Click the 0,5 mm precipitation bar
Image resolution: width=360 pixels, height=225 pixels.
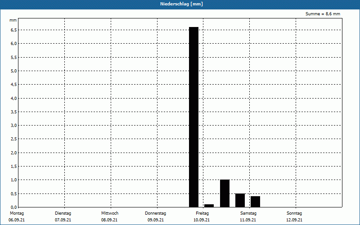240,200
